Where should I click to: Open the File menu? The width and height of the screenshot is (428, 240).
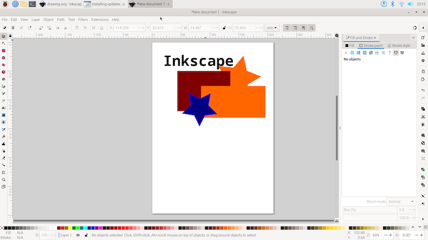click(5, 20)
